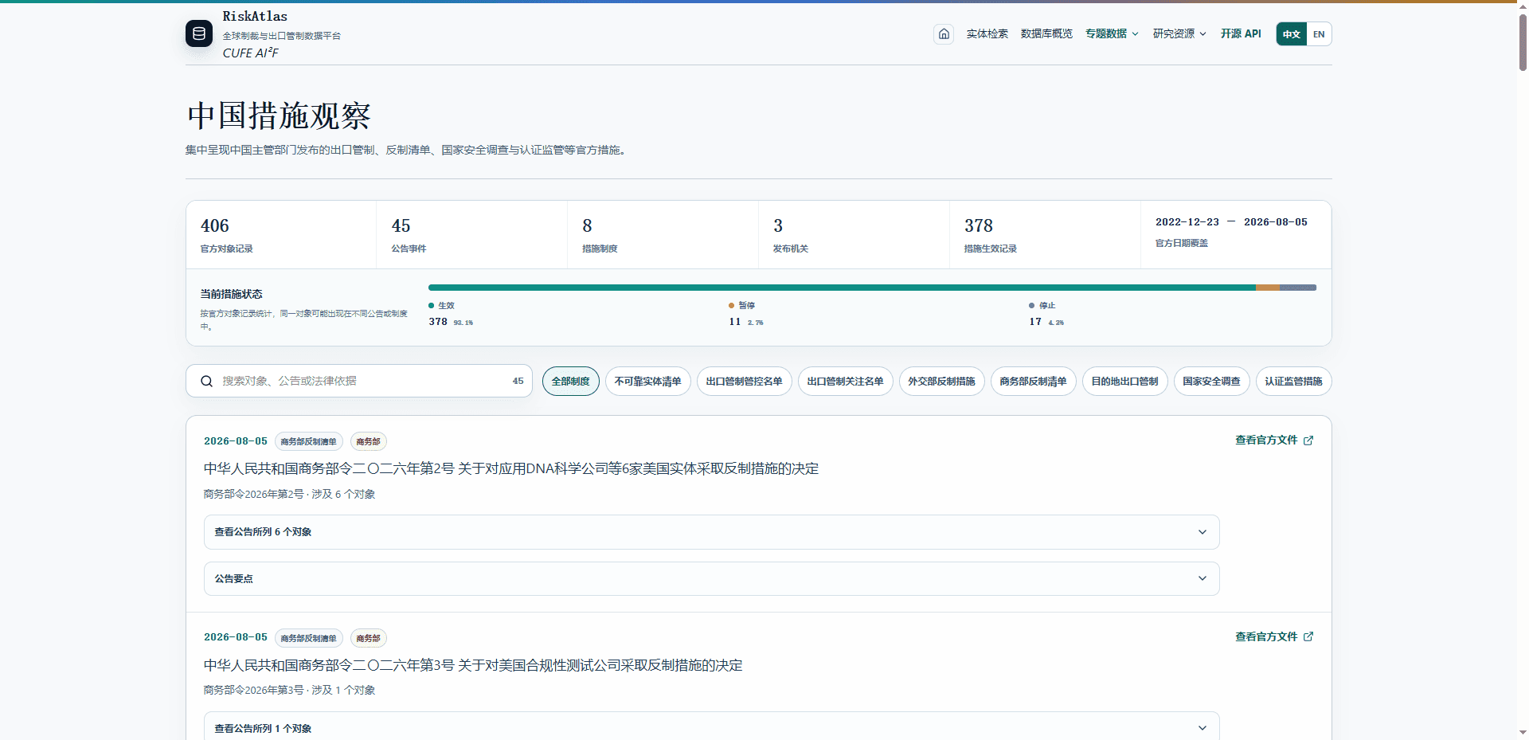
Task: Expand 查看公告所列 1 个对象
Action: tap(711, 728)
